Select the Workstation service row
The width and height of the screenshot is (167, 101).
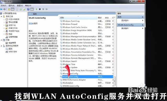coord(86,83)
